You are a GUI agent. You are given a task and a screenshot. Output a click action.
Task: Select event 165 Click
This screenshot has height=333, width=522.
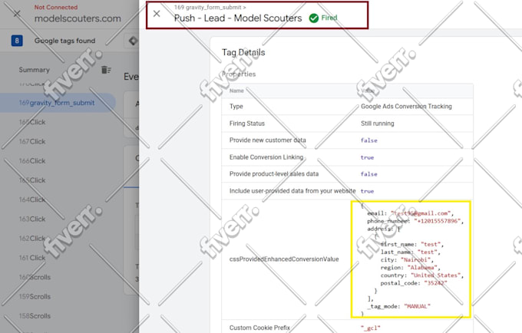coord(32,180)
